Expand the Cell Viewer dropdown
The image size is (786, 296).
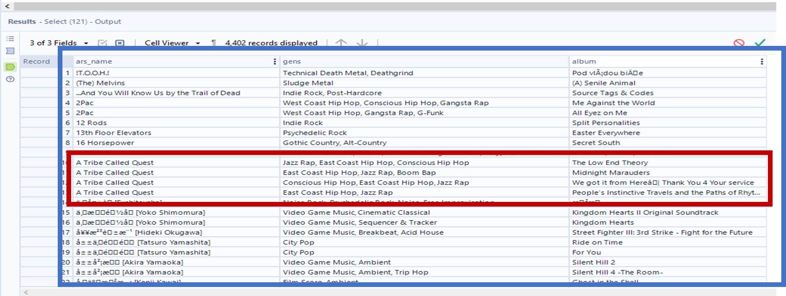pyautogui.click(x=172, y=43)
